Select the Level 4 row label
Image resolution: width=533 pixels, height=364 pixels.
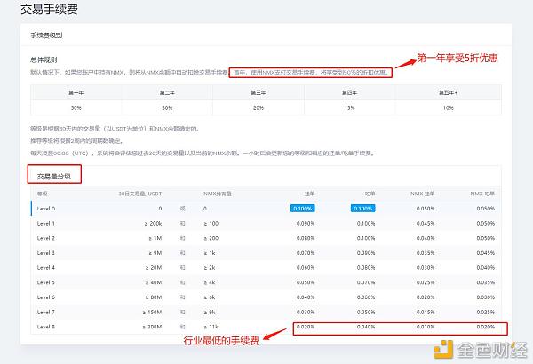(x=46, y=268)
